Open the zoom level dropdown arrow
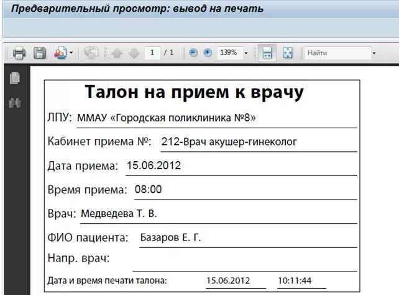 pos(246,53)
